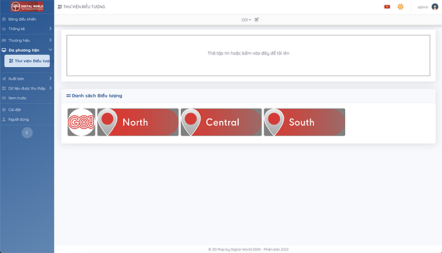Select the GO! logo thumbnail
The width and height of the screenshot is (442, 253).
[x=81, y=122]
